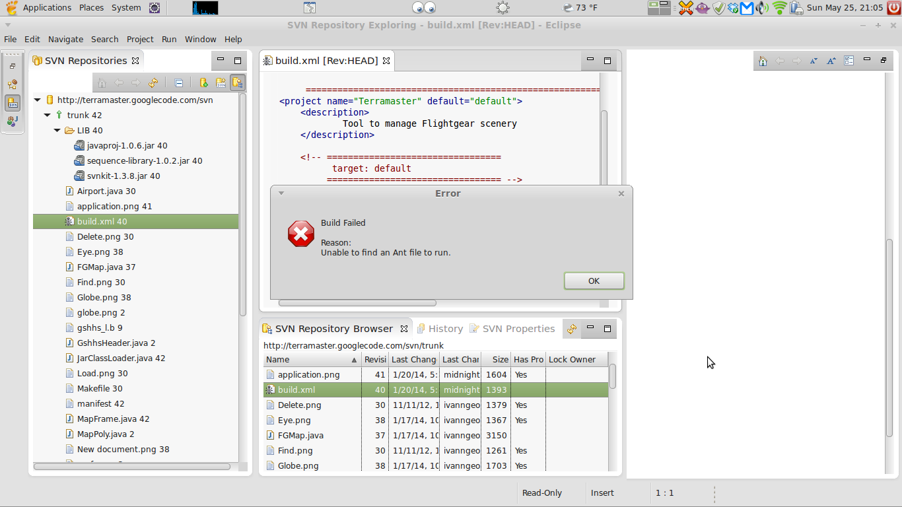Add a new repository location icon
This screenshot has width=902, height=507.
coord(203,83)
